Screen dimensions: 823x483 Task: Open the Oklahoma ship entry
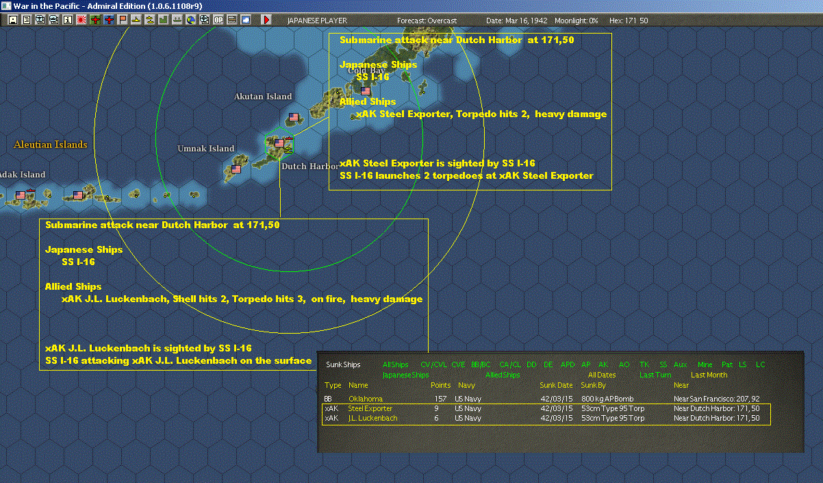tap(365, 398)
